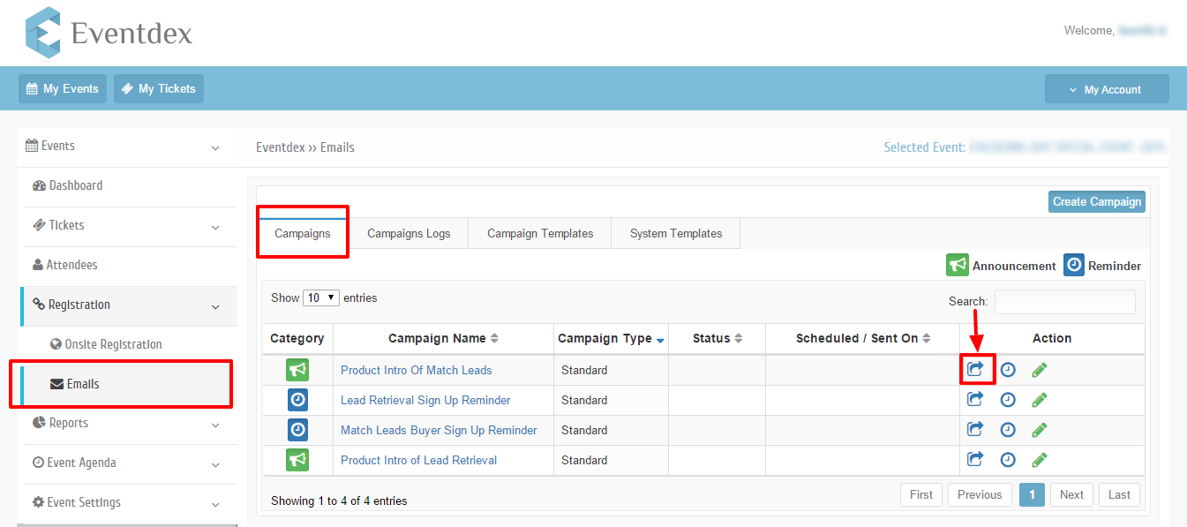Click 'Showing 1 to 4 of 4 entries' text
Image resolution: width=1187 pixels, height=527 pixels.
339,501
